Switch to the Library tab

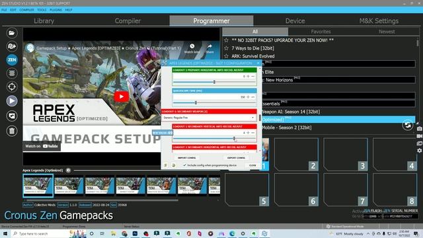pos(44,20)
